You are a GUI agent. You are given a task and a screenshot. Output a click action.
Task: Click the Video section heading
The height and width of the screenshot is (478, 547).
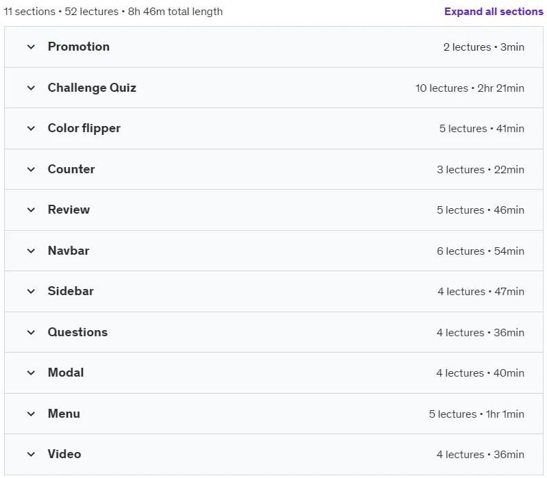coord(64,454)
